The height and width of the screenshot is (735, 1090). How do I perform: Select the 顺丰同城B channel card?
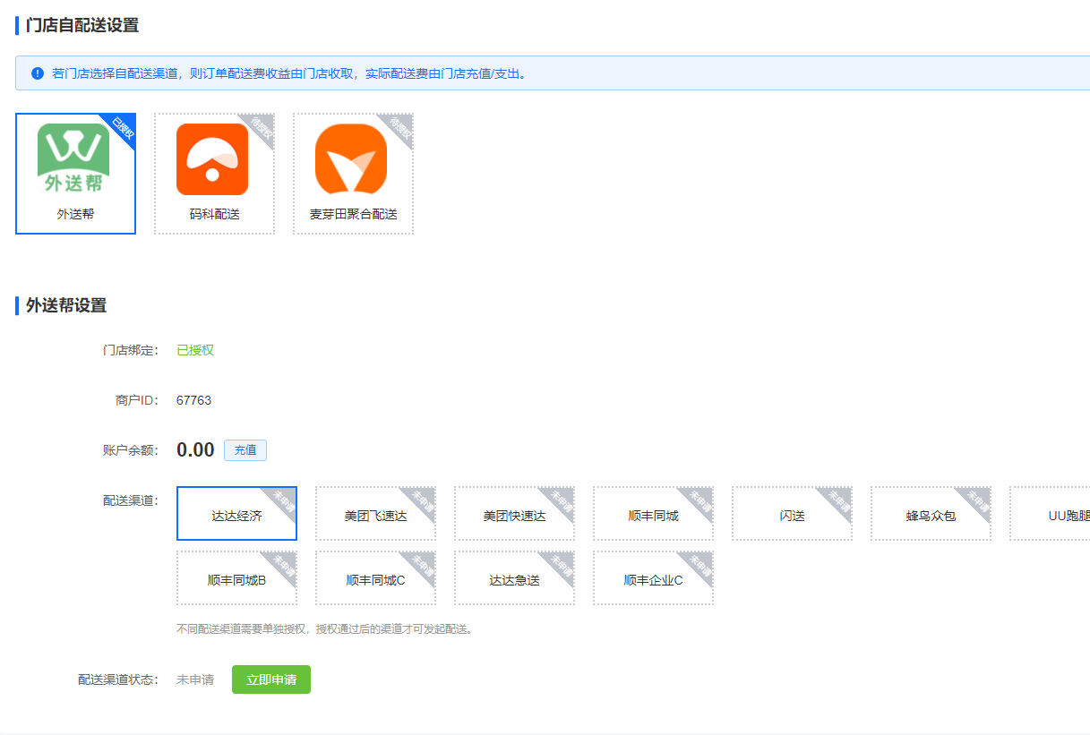coord(236,578)
